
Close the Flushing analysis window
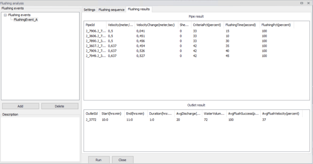(309, 3)
